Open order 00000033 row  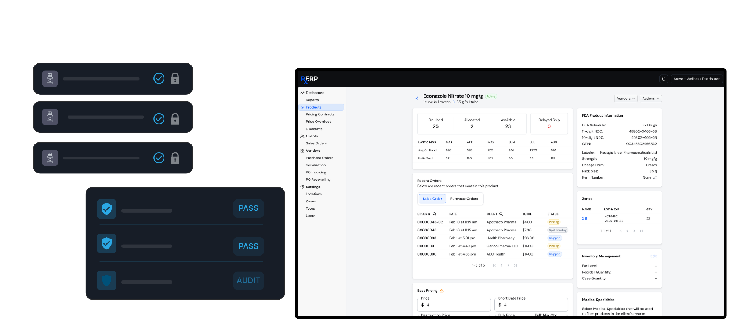tap(427, 238)
